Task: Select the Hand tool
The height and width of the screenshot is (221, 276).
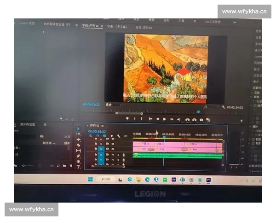Action: point(79,162)
